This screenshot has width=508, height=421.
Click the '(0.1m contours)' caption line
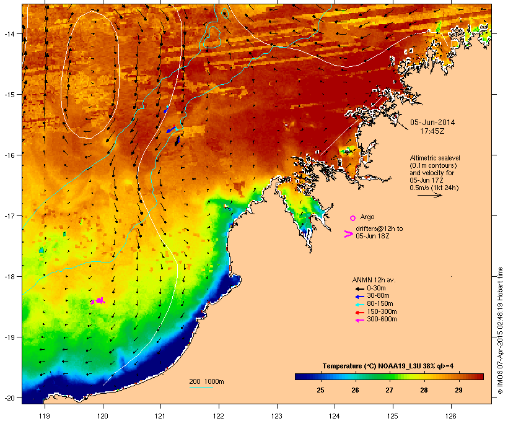pos(433,165)
